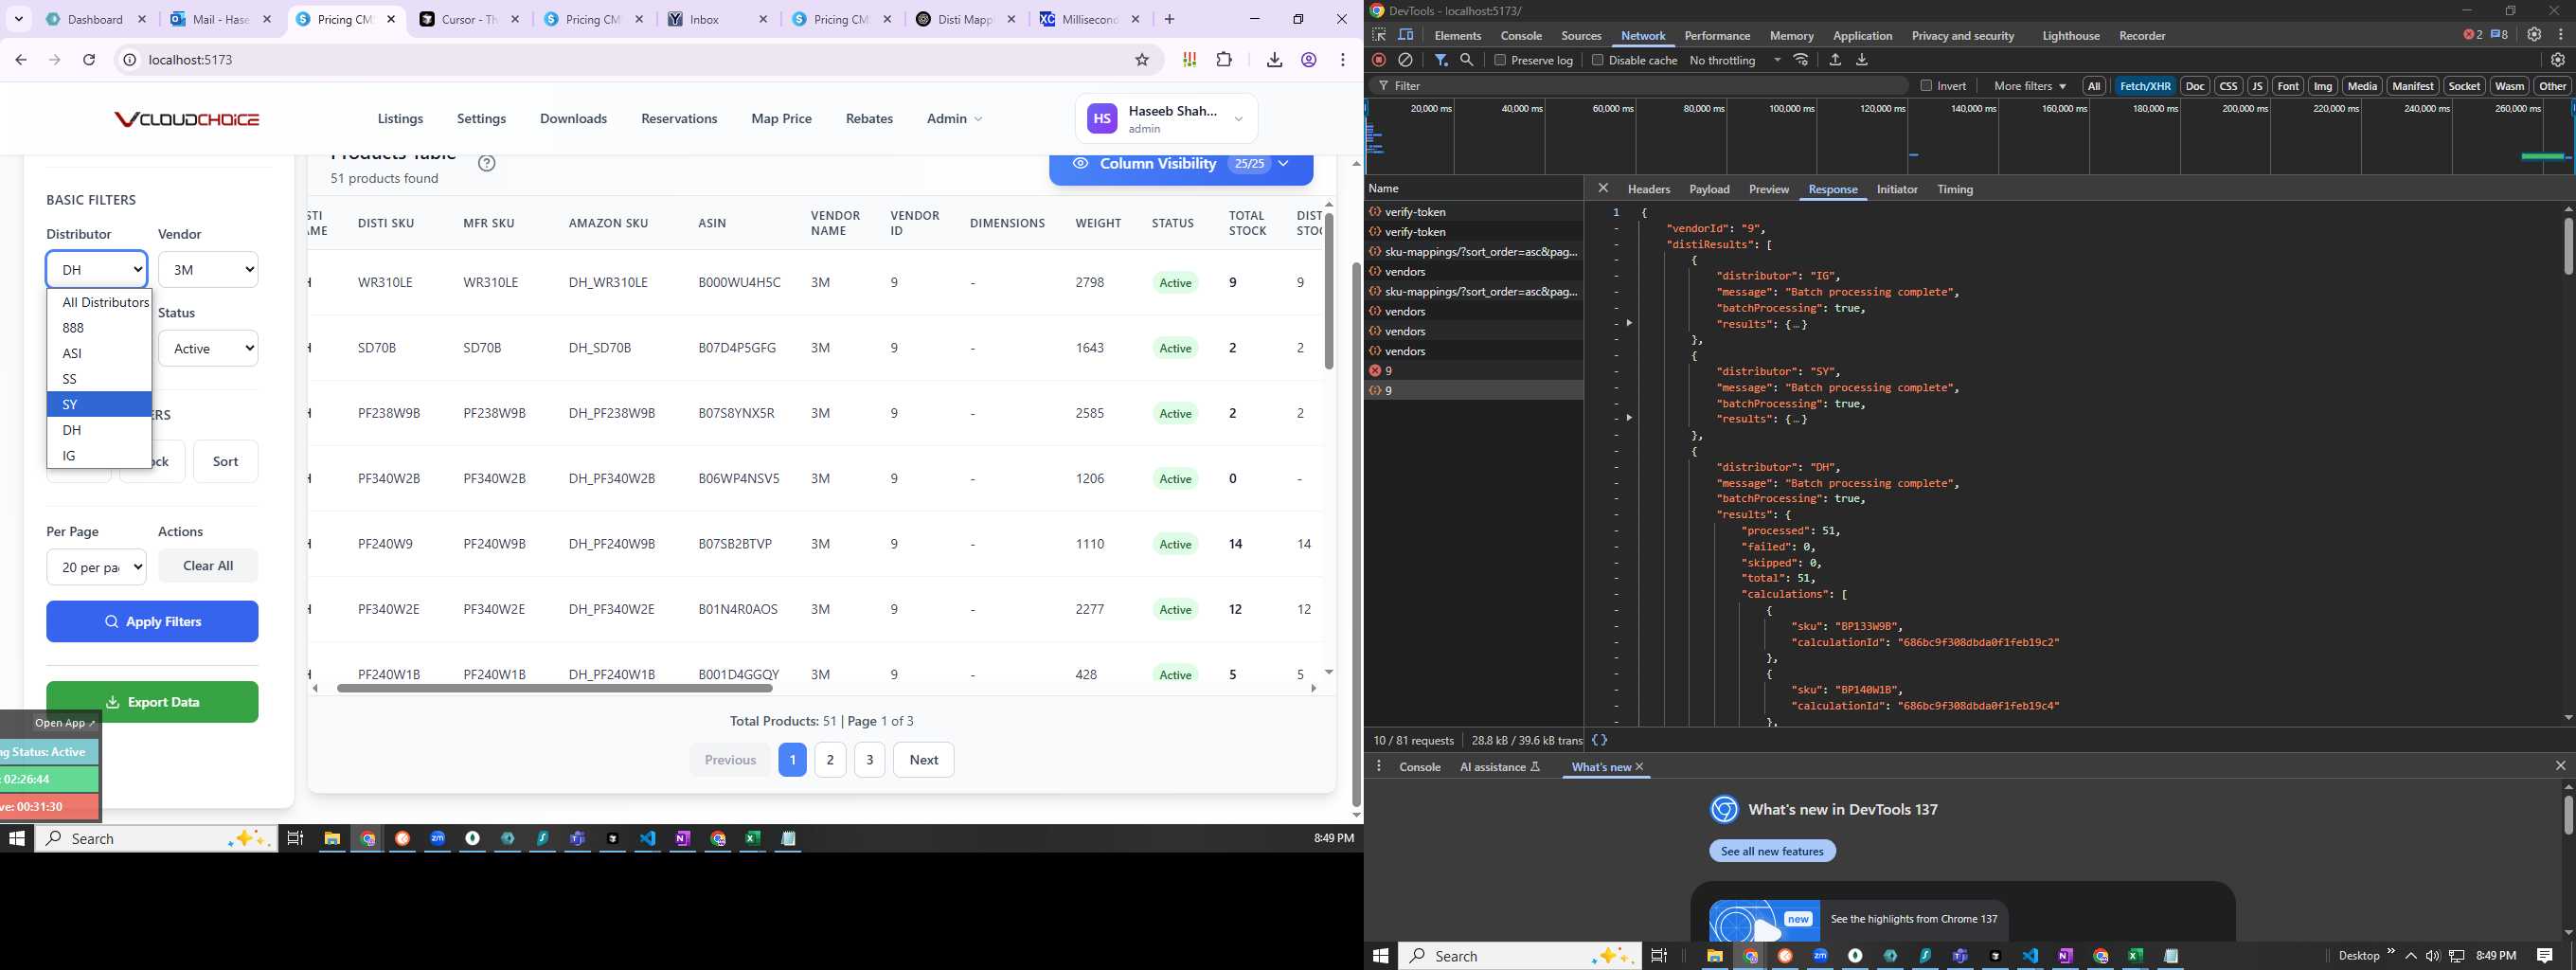The width and height of the screenshot is (2576, 970).
Task: Open the Network panel settings gear
Action: [x=2558, y=60]
